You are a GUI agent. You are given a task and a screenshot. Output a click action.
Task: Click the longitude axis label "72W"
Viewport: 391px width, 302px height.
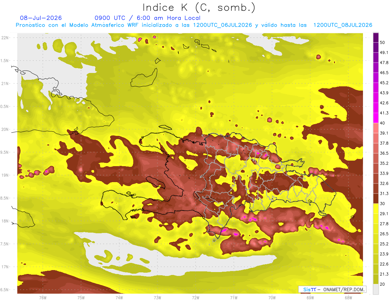tap(195, 297)
